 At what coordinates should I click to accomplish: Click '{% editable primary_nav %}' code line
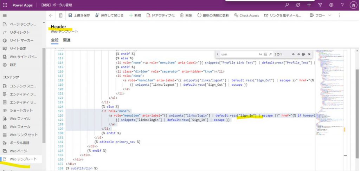point(117,142)
